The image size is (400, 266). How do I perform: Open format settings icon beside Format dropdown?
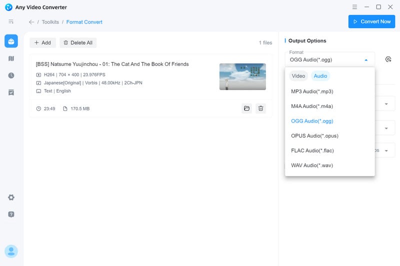(388, 59)
